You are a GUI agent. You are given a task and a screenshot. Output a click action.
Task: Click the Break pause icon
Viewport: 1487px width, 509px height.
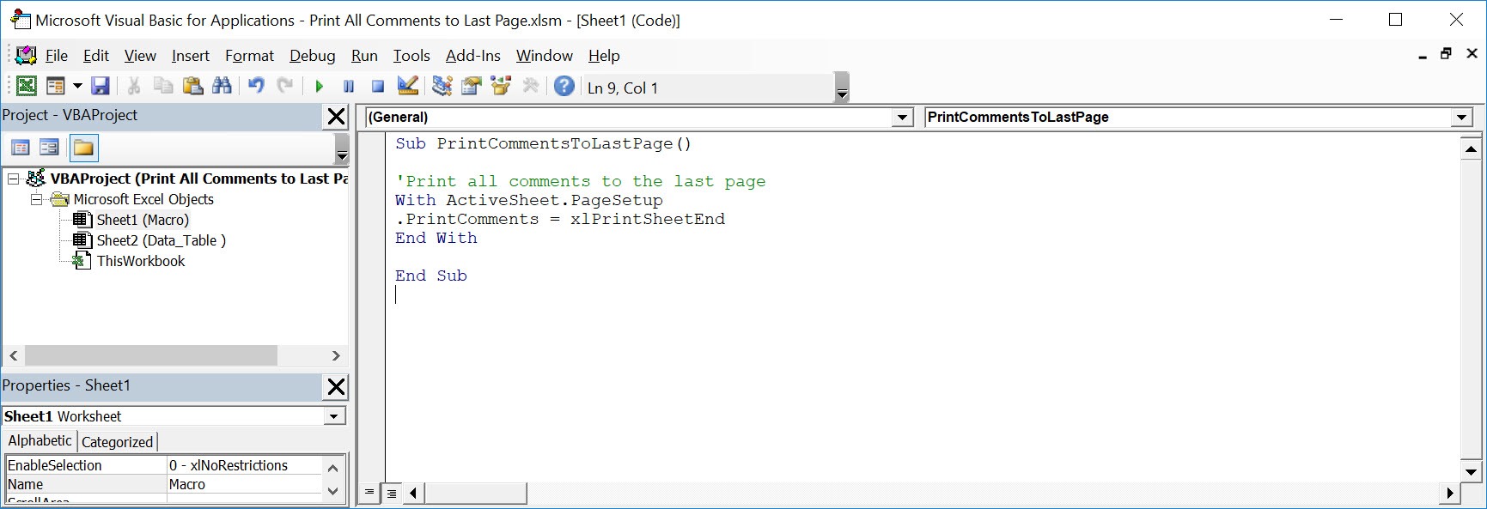coord(348,86)
